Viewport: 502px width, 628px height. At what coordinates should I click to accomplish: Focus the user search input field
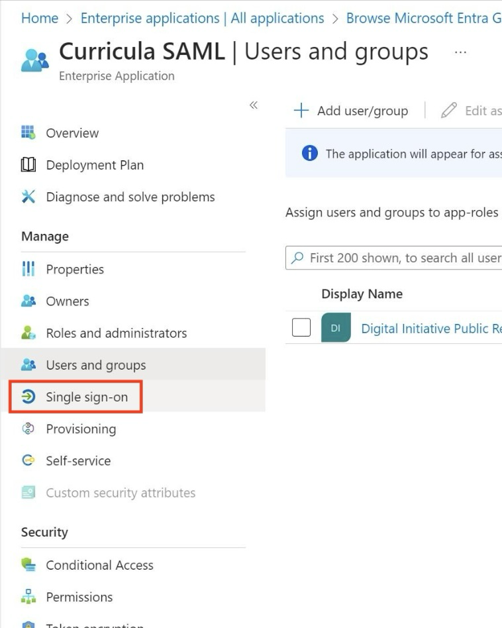[393, 258]
